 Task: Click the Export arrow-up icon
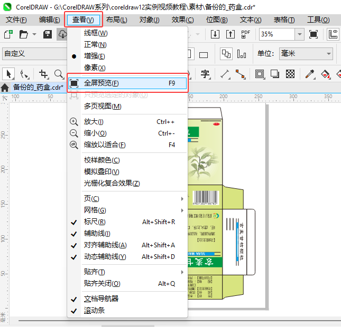click(x=231, y=34)
